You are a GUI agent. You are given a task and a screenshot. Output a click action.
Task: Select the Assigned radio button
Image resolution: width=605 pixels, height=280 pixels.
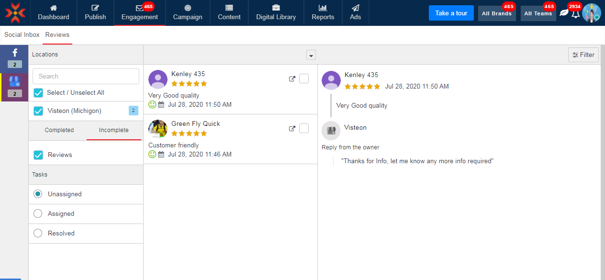point(38,214)
